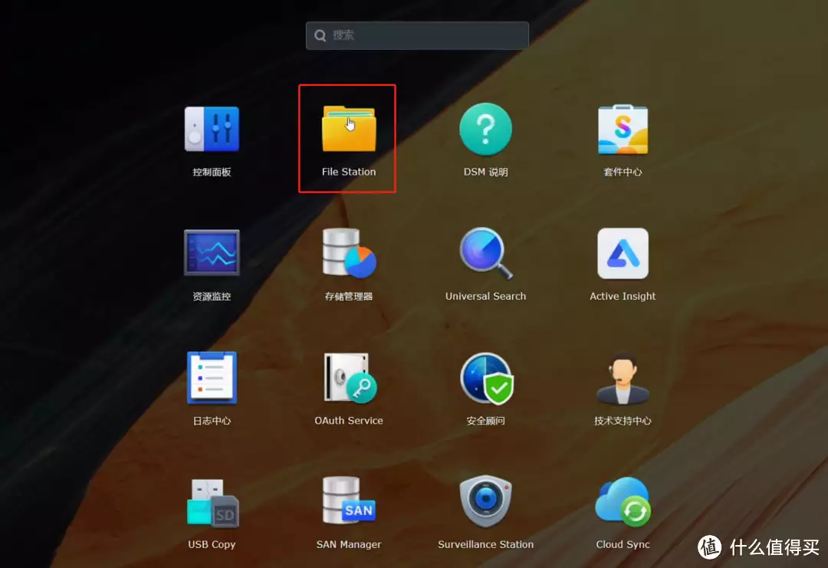Open Cloud Sync icon

[x=623, y=502]
